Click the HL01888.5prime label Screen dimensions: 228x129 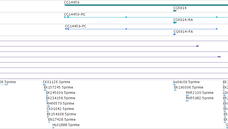pos(66,125)
